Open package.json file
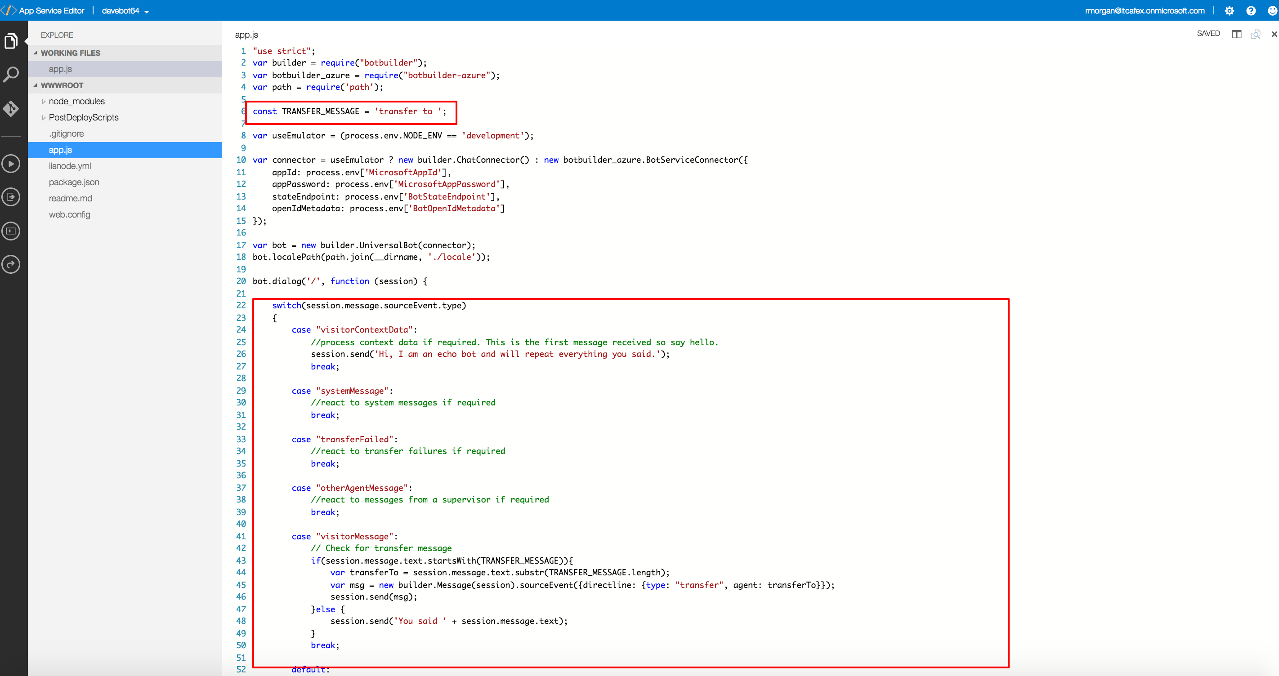The width and height of the screenshot is (1279, 676). (125, 182)
